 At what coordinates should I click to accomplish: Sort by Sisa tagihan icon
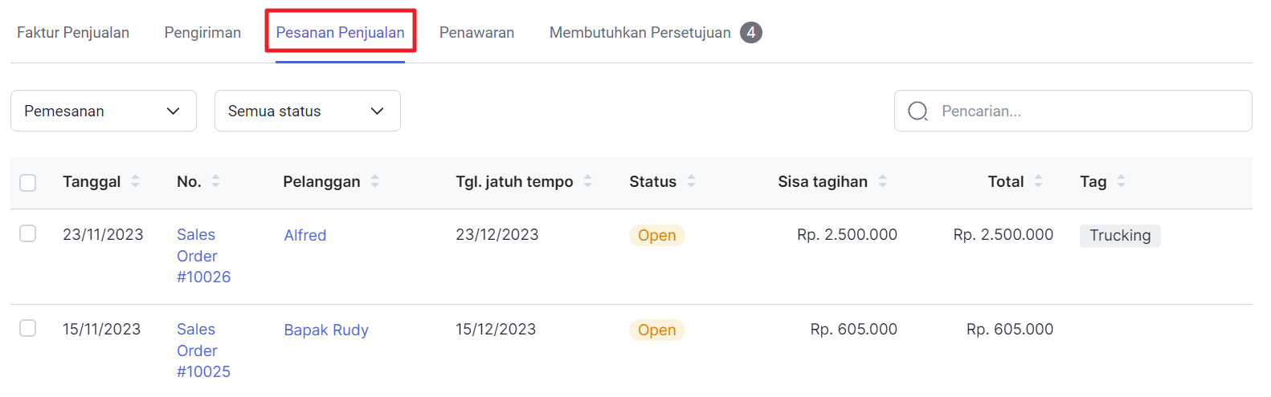click(882, 182)
